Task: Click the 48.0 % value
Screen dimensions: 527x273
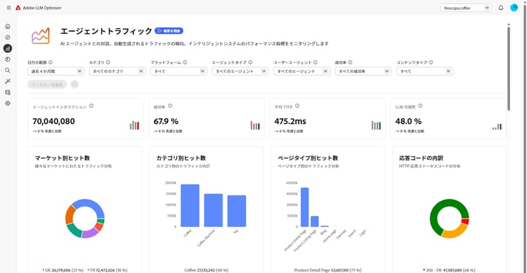Action: click(408, 121)
